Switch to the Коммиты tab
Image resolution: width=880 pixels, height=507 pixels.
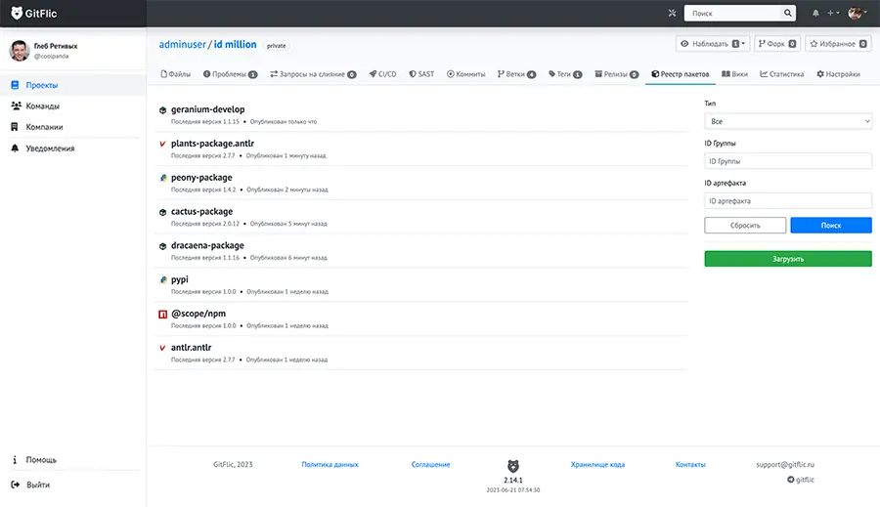point(465,74)
